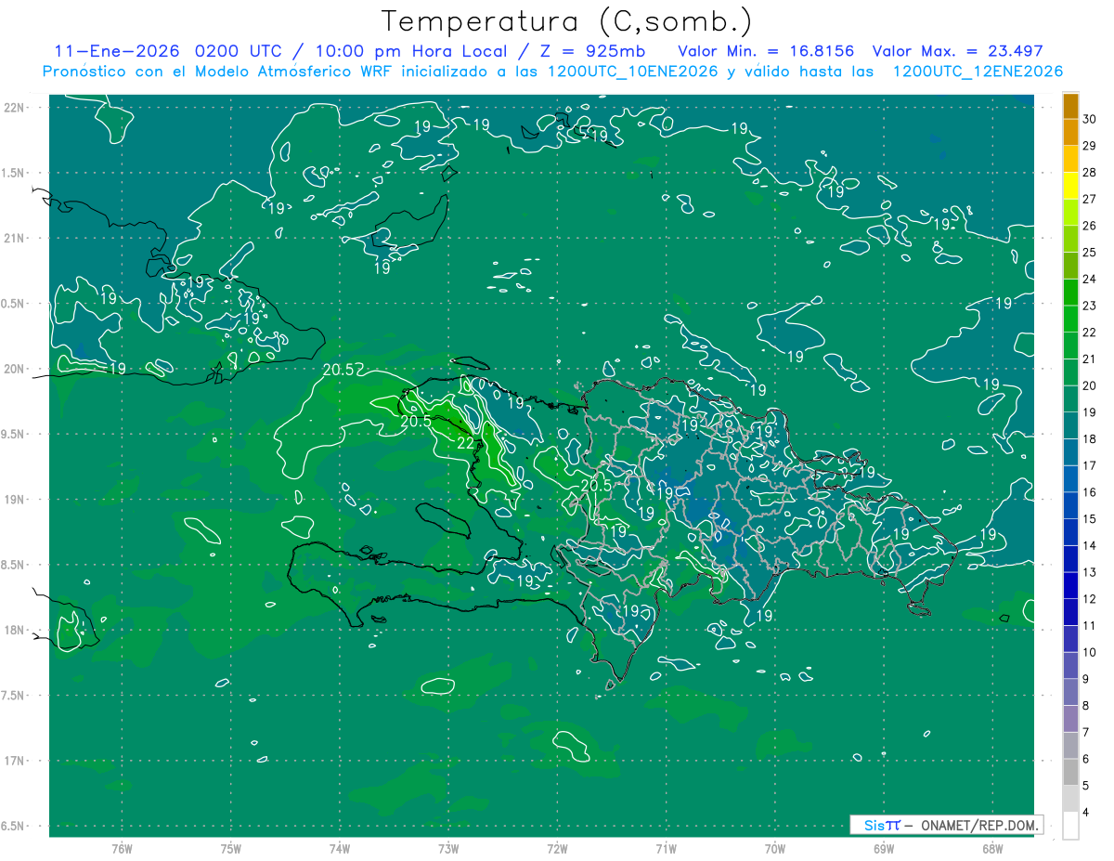Click the "73W" longitude axis label

point(448,849)
